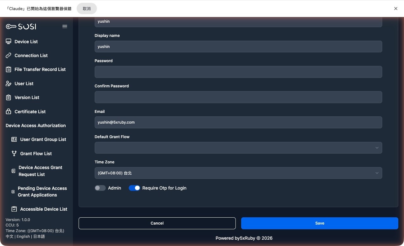Go to the User List section
This screenshot has height=246, width=404.
(23, 83)
